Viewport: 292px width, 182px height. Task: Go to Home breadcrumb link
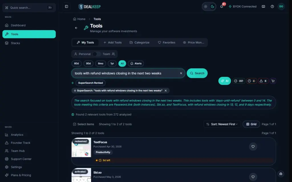tap(79, 19)
